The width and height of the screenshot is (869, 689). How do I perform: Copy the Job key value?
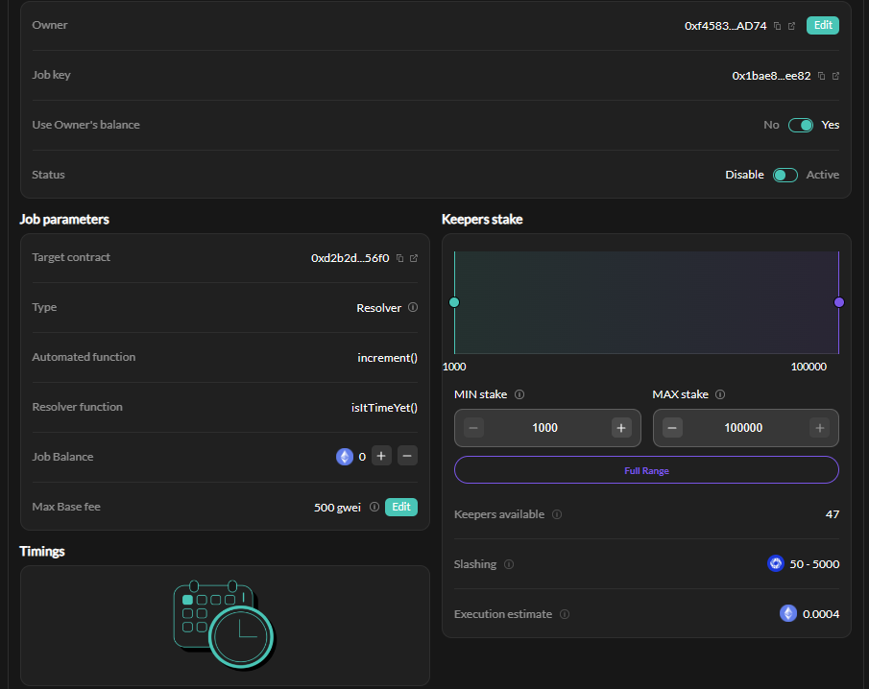pyautogui.click(x=822, y=76)
